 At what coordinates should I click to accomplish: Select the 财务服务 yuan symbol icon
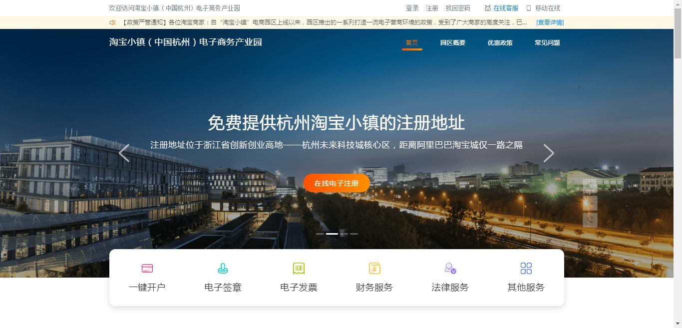click(x=374, y=268)
